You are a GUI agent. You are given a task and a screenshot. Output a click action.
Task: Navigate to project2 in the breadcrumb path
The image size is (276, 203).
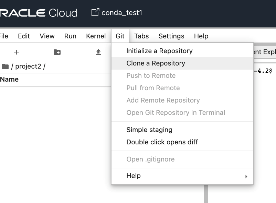28,66
